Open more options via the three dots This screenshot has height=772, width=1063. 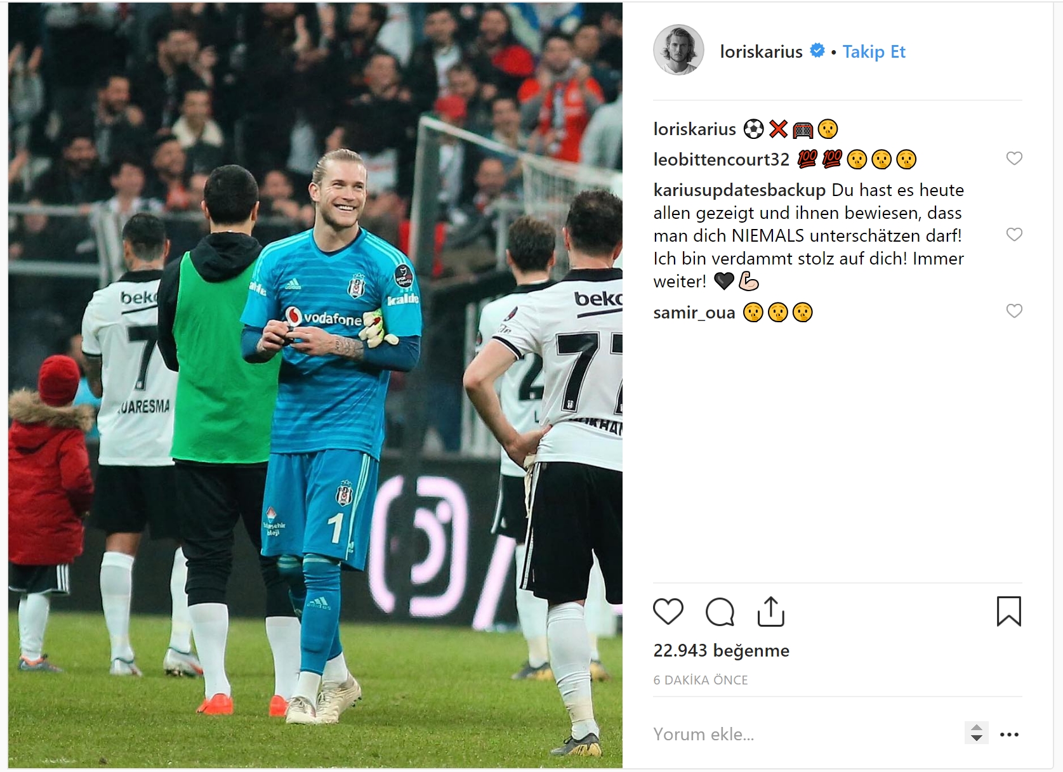[1009, 735]
